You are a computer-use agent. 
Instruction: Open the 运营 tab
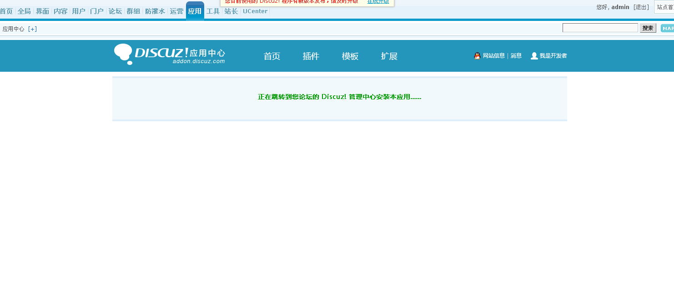[x=176, y=11]
